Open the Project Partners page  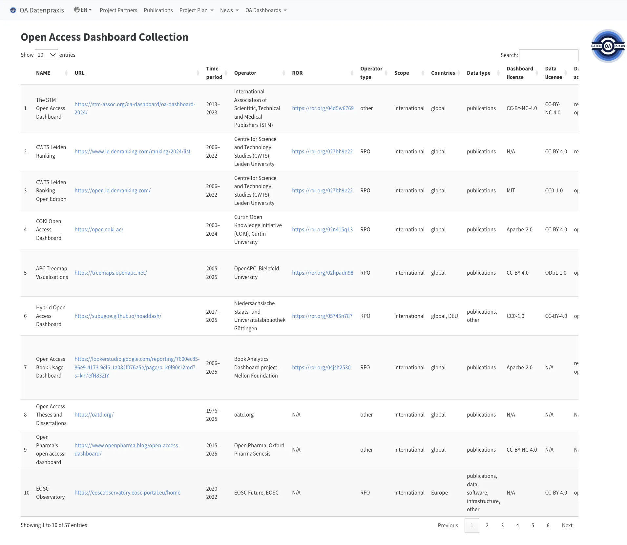pos(118,10)
